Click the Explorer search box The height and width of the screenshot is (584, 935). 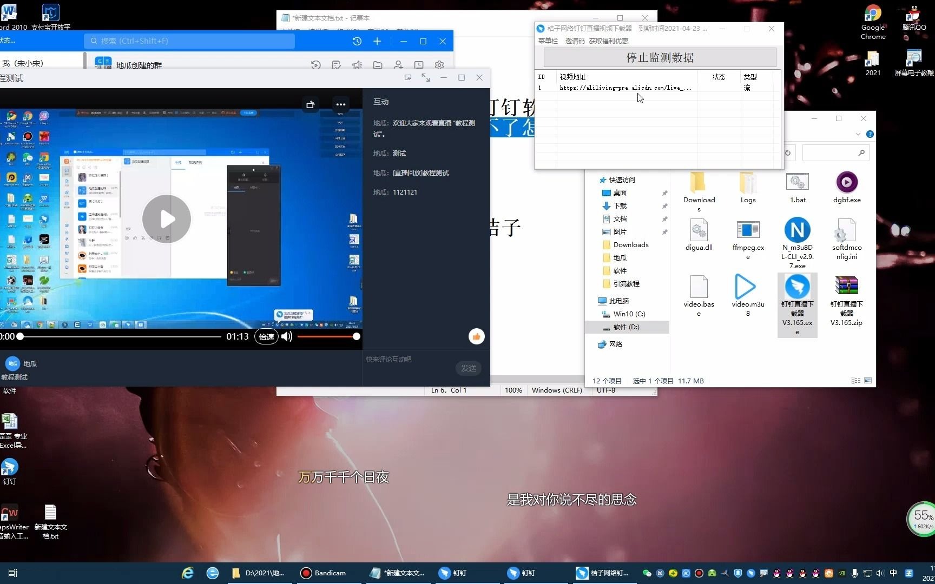pos(836,153)
